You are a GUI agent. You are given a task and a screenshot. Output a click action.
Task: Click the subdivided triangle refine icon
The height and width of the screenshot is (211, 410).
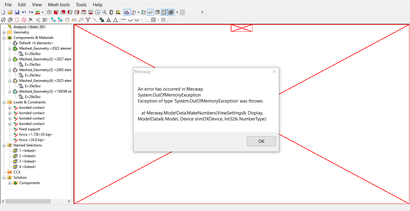pyautogui.click(x=108, y=20)
